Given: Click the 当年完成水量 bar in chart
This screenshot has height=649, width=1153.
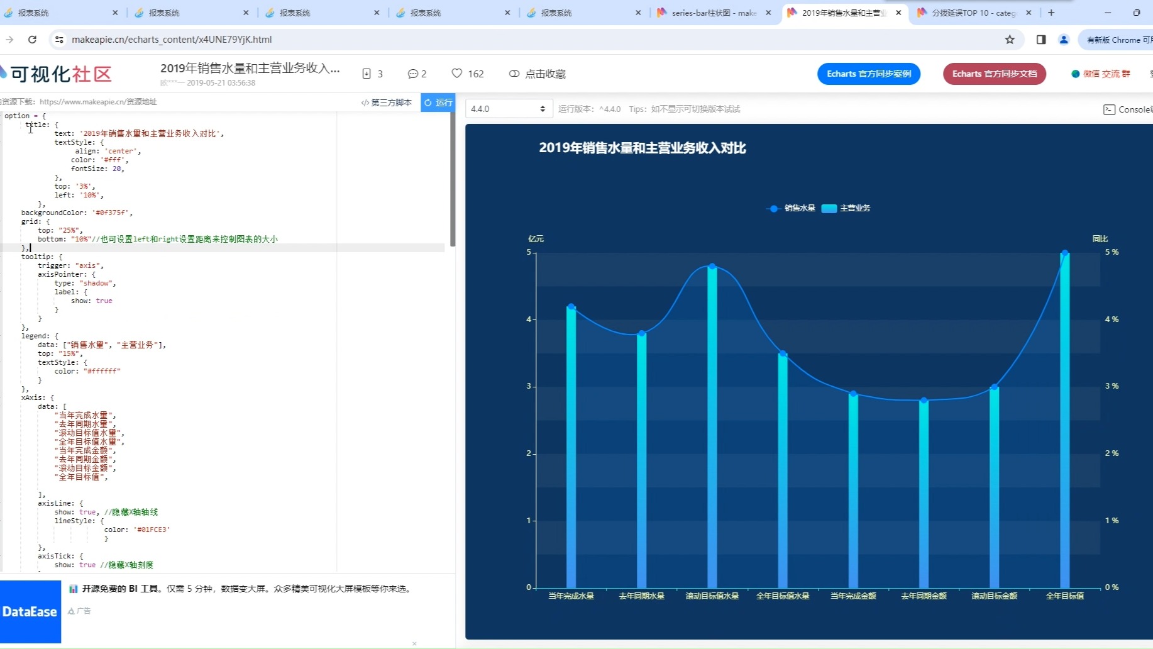Looking at the screenshot, I should (x=571, y=447).
